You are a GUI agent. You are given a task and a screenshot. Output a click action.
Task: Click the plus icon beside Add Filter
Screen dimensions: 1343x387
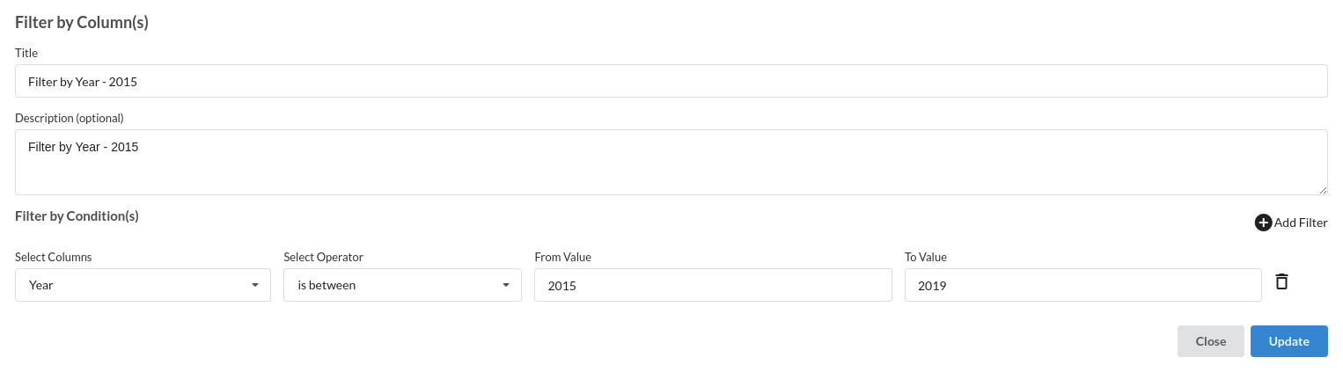click(x=1263, y=223)
